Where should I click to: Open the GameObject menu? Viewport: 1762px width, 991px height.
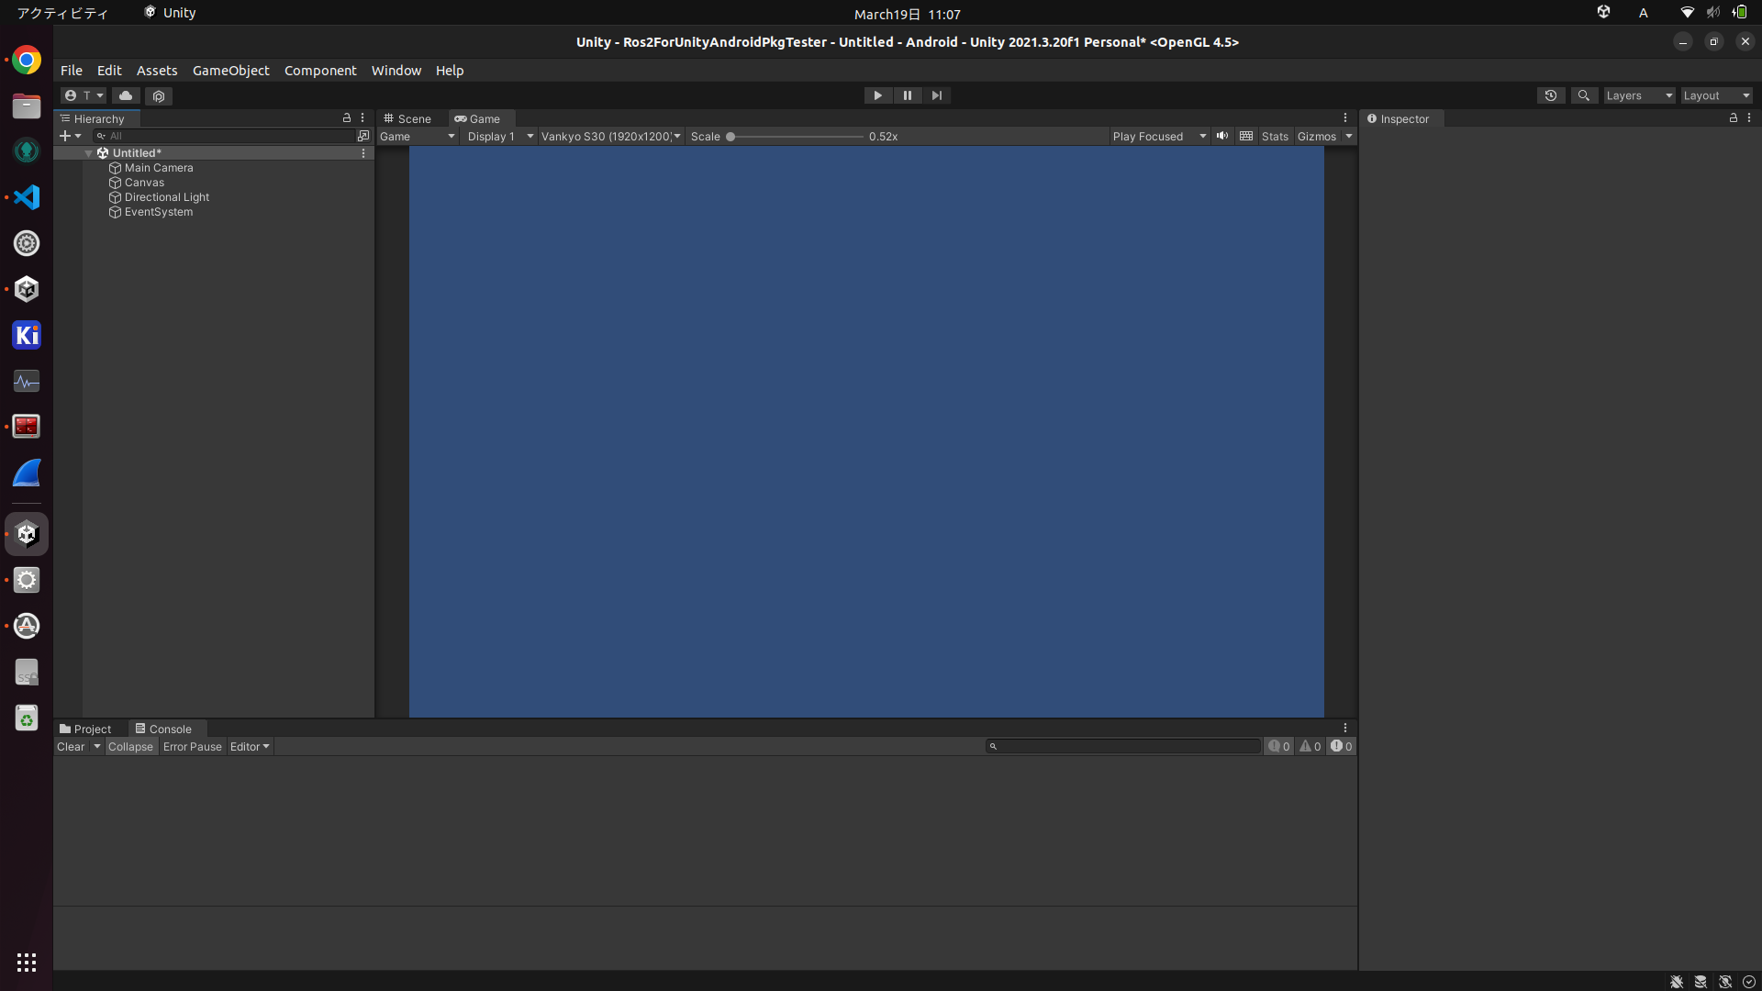(x=230, y=71)
